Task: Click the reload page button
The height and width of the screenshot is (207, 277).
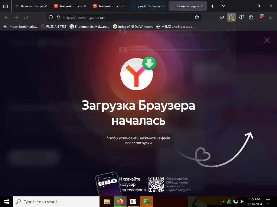Action: 26,17
